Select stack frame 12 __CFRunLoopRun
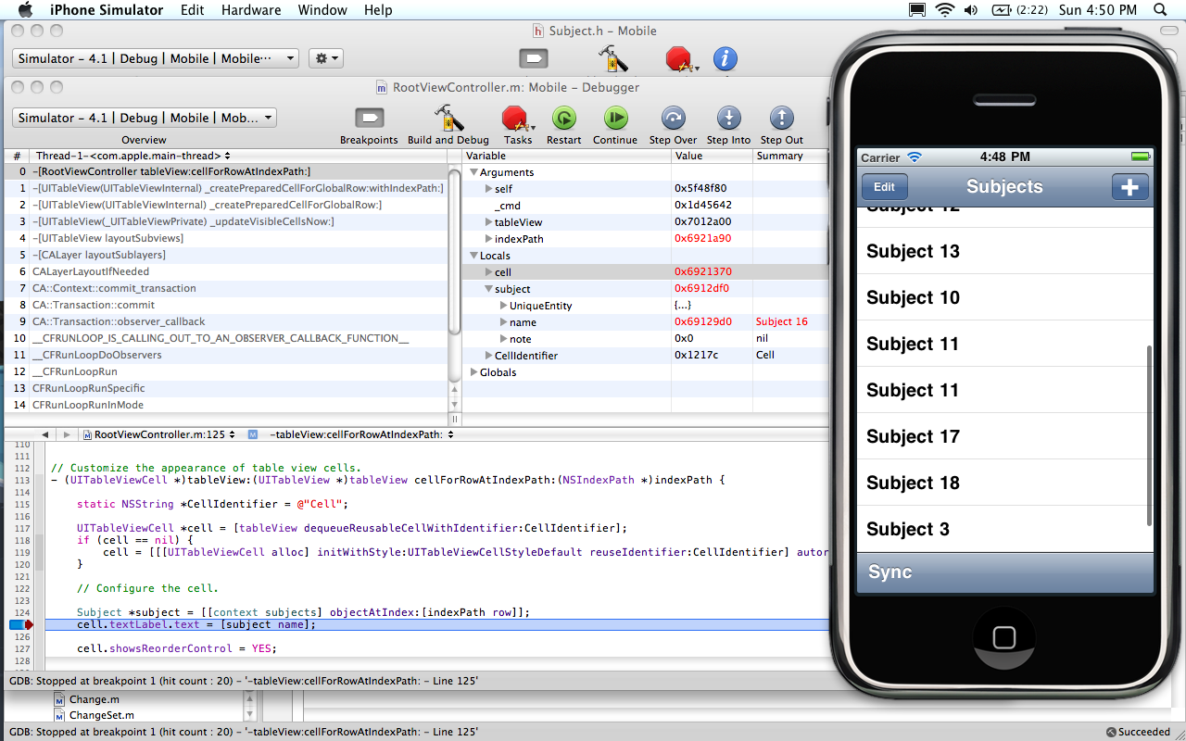 225,371
